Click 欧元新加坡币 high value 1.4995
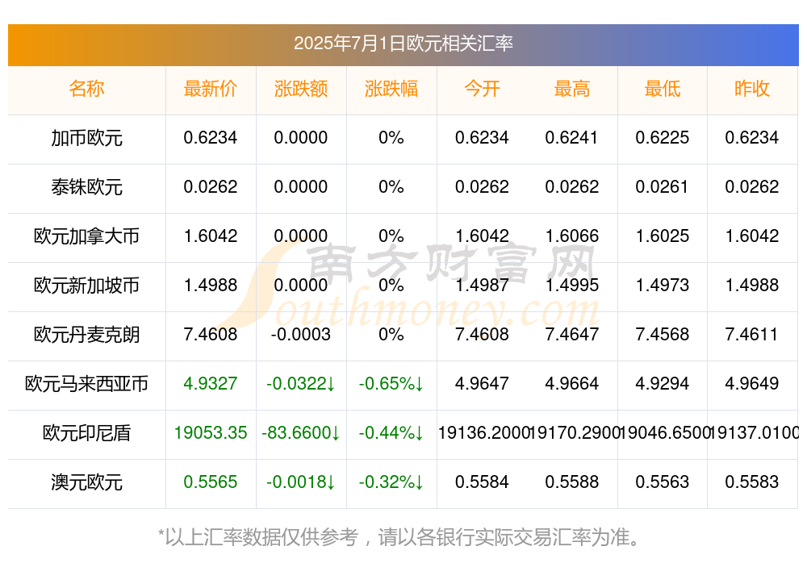 point(572,285)
